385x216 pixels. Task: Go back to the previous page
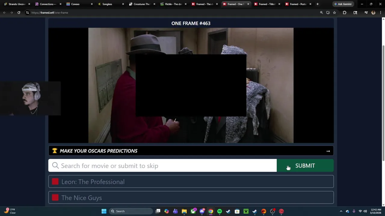(4, 13)
